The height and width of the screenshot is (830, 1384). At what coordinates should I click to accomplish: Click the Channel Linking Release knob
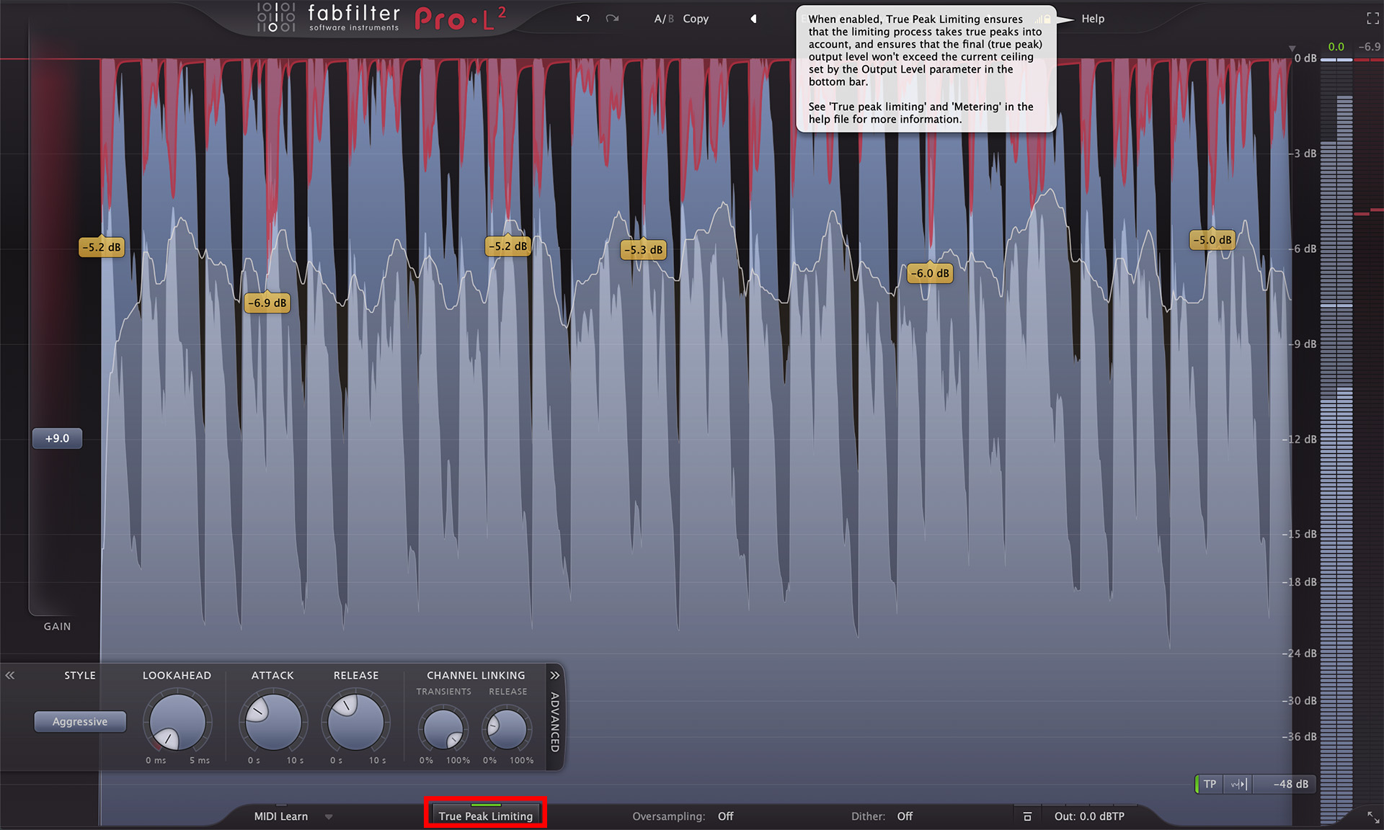pos(507,729)
